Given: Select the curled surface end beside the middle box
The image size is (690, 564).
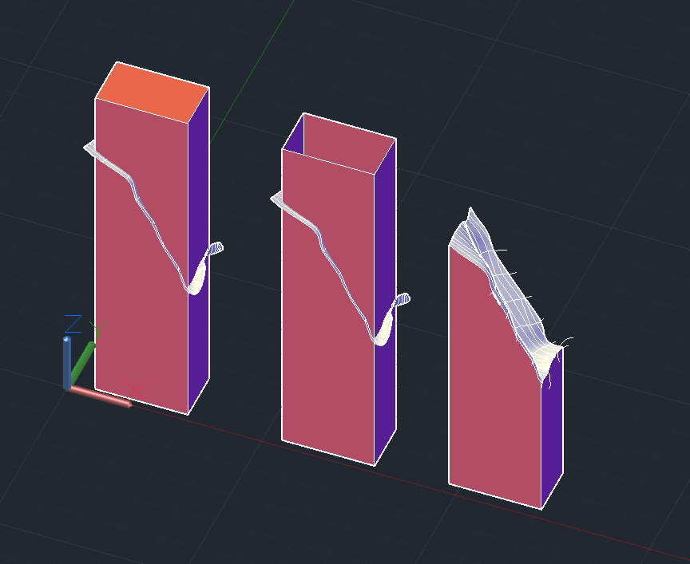Looking at the screenshot, I should [x=391, y=317].
